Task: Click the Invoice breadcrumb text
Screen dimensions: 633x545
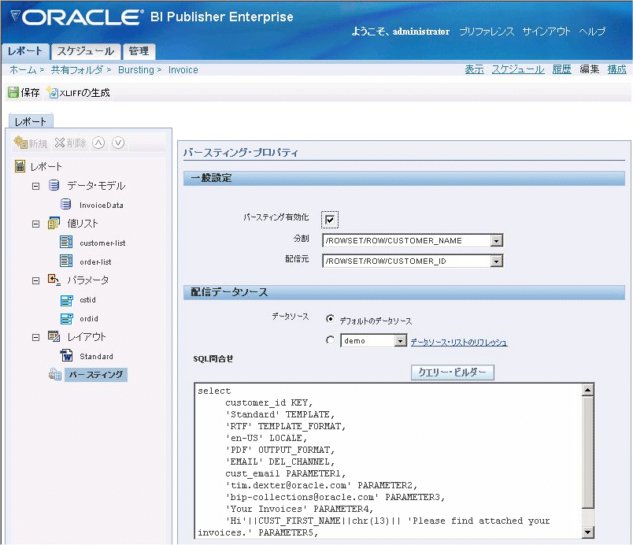Action: [x=183, y=70]
